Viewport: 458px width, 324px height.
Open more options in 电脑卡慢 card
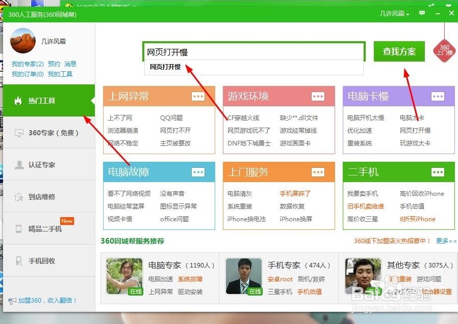click(x=438, y=96)
